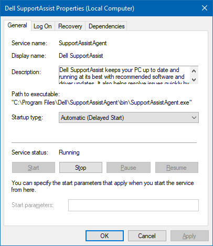Click the Stop service button
The height and width of the screenshot is (246, 213).
pos(81,168)
